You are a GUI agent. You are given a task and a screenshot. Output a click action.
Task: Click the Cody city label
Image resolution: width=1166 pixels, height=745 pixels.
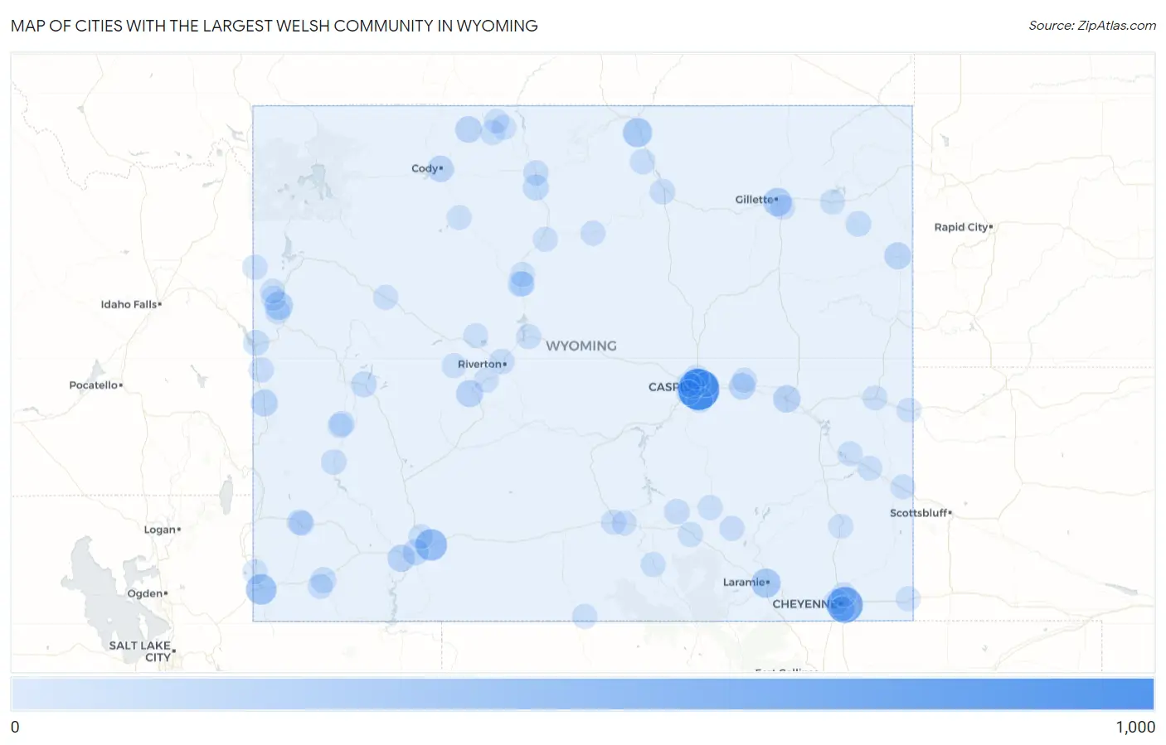click(x=425, y=168)
